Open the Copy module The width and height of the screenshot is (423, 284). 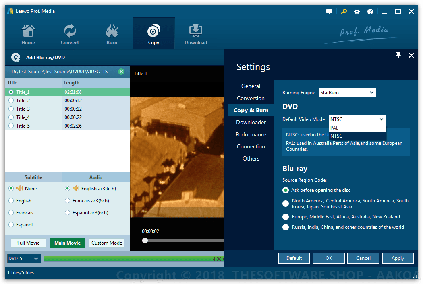tap(153, 34)
